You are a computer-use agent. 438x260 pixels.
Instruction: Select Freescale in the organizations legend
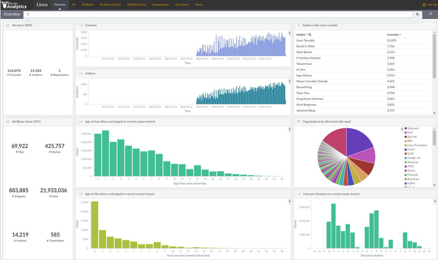click(x=413, y=175)
